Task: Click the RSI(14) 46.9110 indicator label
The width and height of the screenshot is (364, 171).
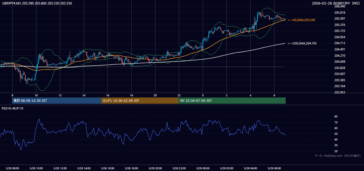Action: coord(13,108)
